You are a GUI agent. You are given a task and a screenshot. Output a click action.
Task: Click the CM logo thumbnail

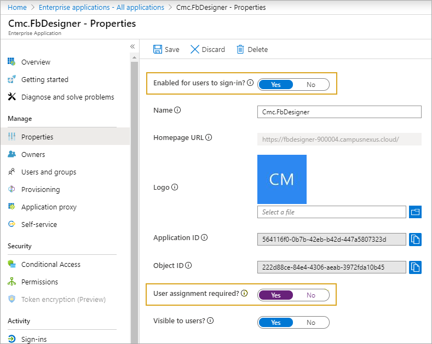point(281,179)
